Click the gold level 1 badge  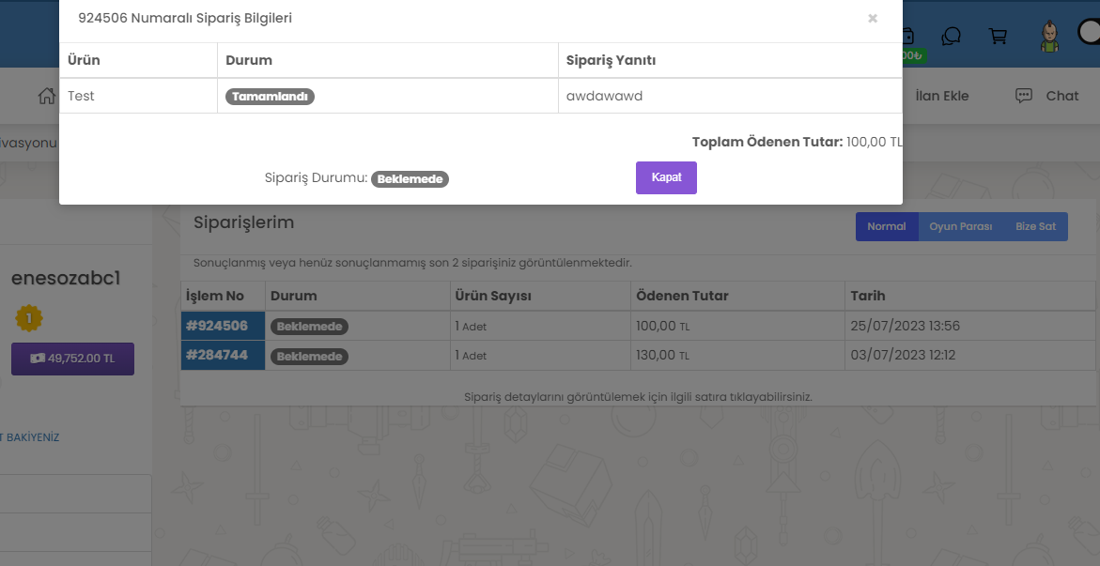tap(29, 319)
